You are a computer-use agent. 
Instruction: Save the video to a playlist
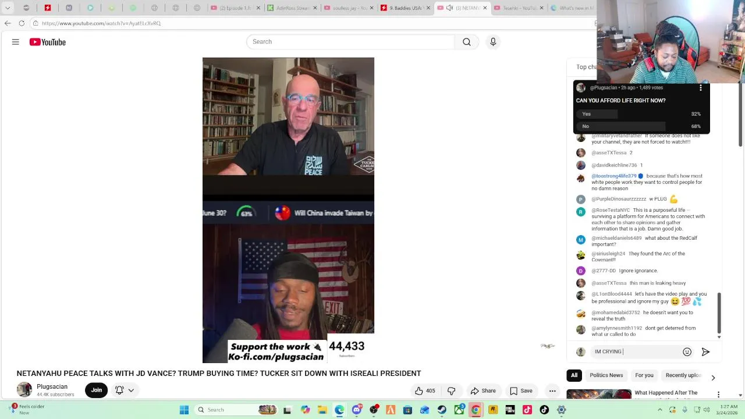pos(521,391)
